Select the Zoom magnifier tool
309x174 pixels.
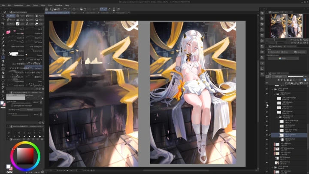pos(3,15)
